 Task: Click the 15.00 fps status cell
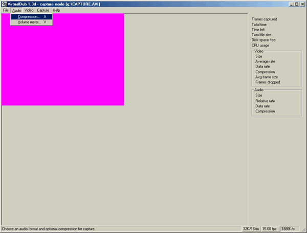point(270,229)
